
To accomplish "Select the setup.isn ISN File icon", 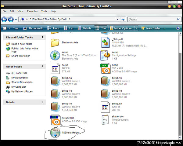I will pyautogui.click(x=105, y=107).
